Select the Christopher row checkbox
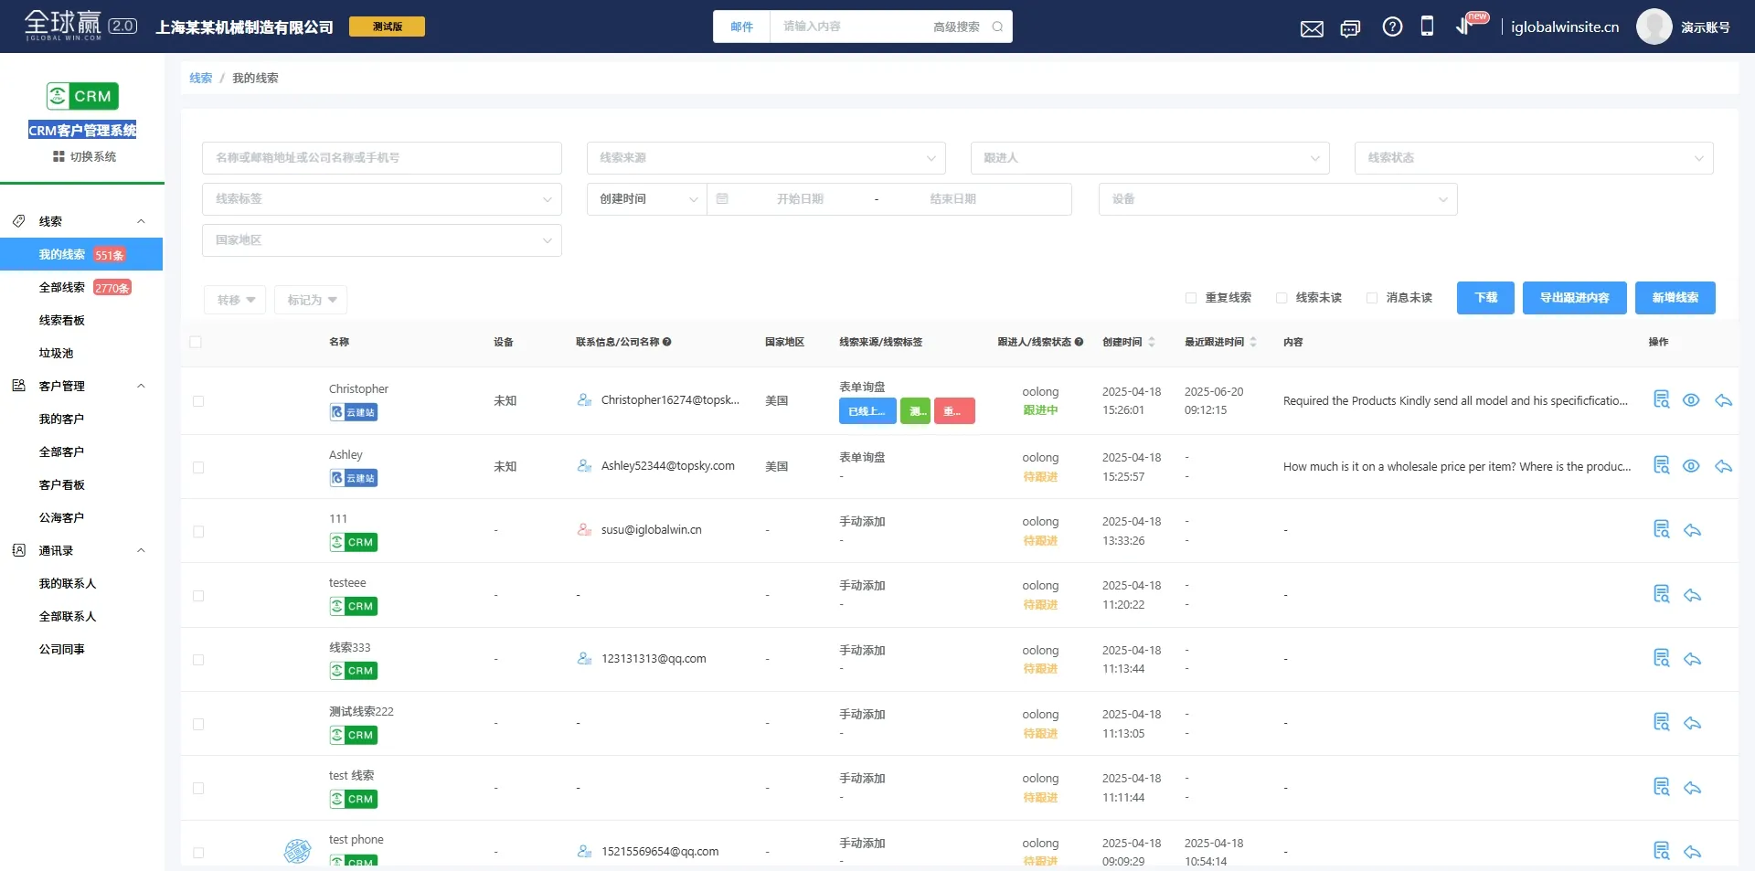The image size is (1755, 871). [198, 401]
